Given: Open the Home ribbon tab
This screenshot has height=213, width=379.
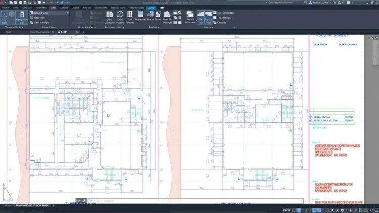Looking at the screenshot, I should [x=6, y=8].
